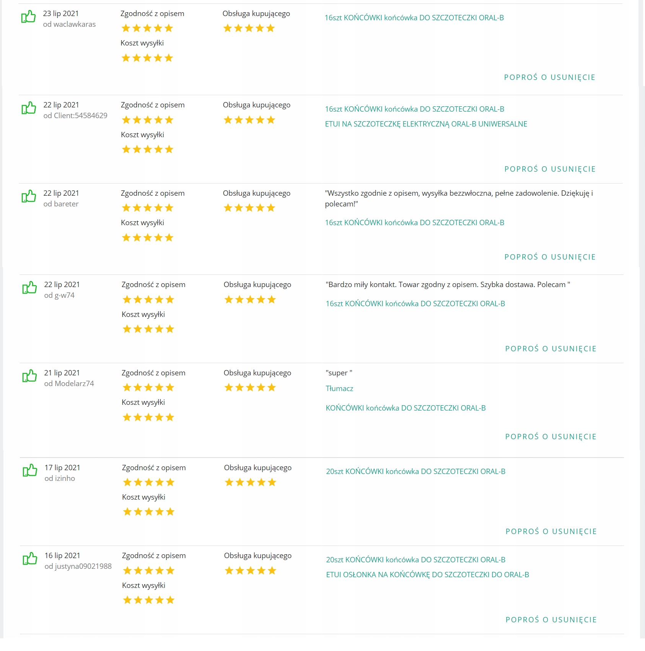Click Zgodność z opisem stars in waclawkaras review
Viewport: 645px width, 651px height.
[x=147, y=28]
